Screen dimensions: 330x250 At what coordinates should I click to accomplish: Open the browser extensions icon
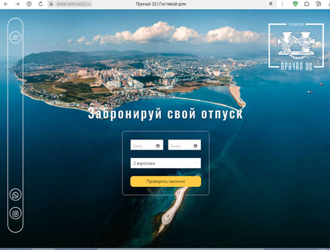pos(307,4)
